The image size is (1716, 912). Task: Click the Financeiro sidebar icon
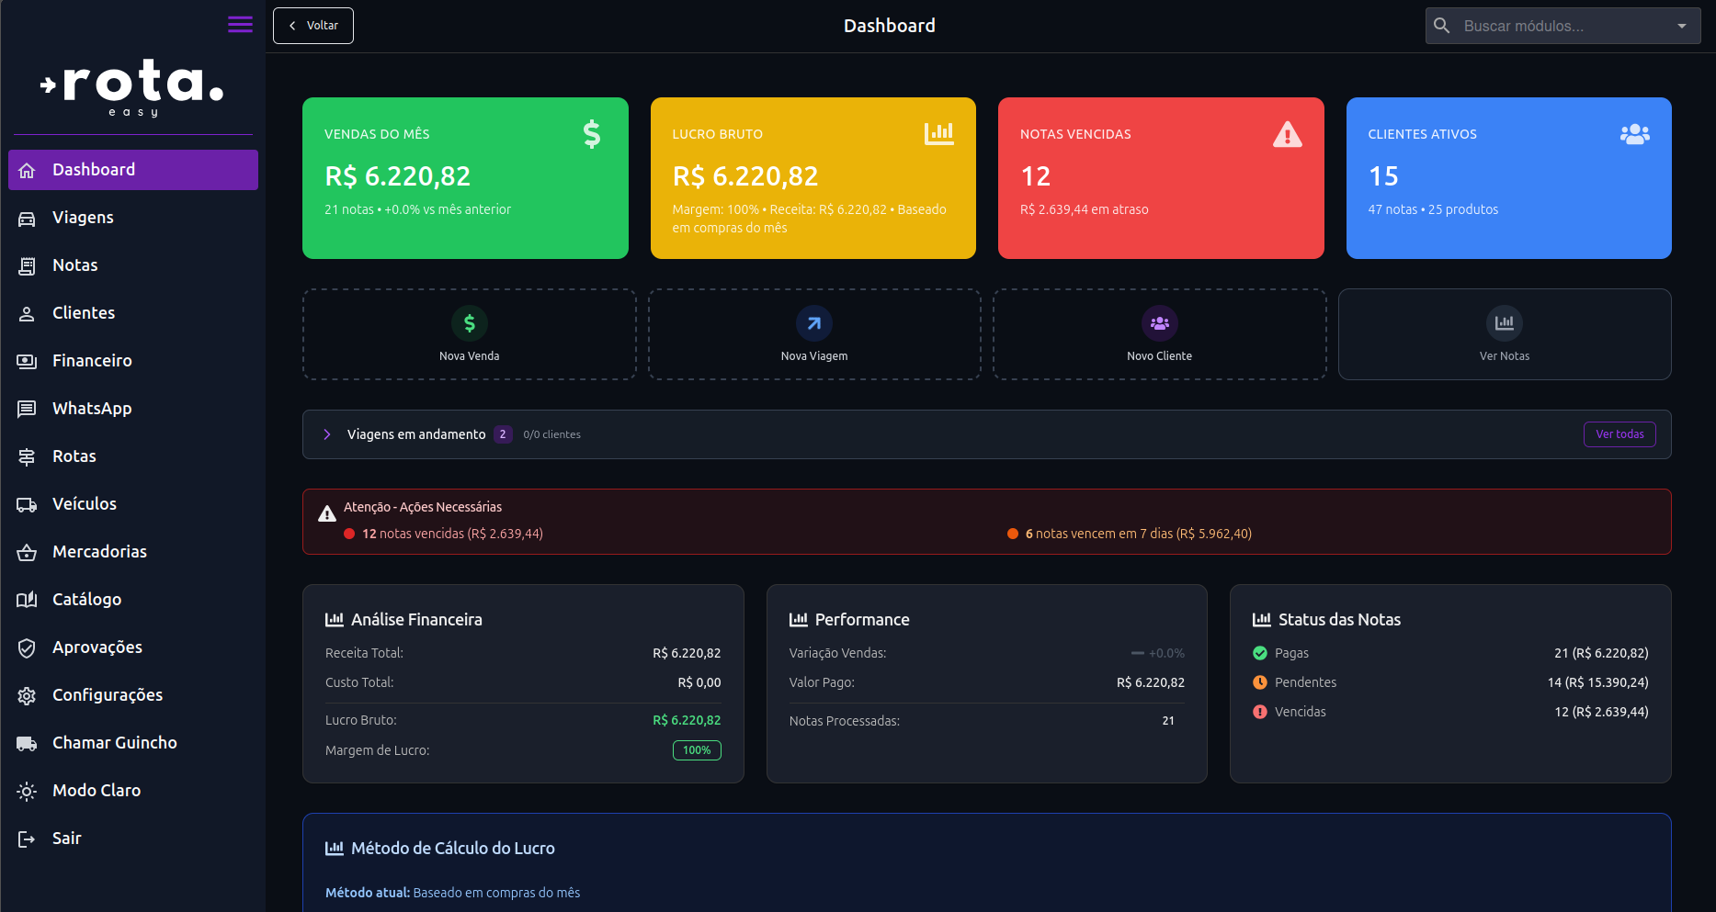point(28,360)
